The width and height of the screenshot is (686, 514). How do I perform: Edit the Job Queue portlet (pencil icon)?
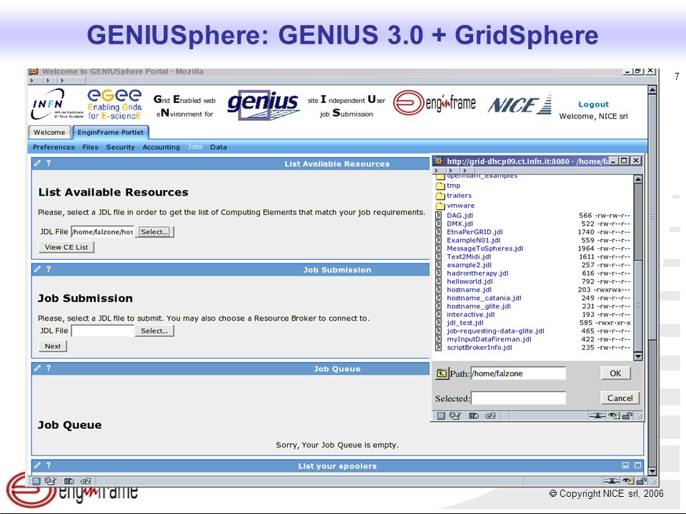38,368
